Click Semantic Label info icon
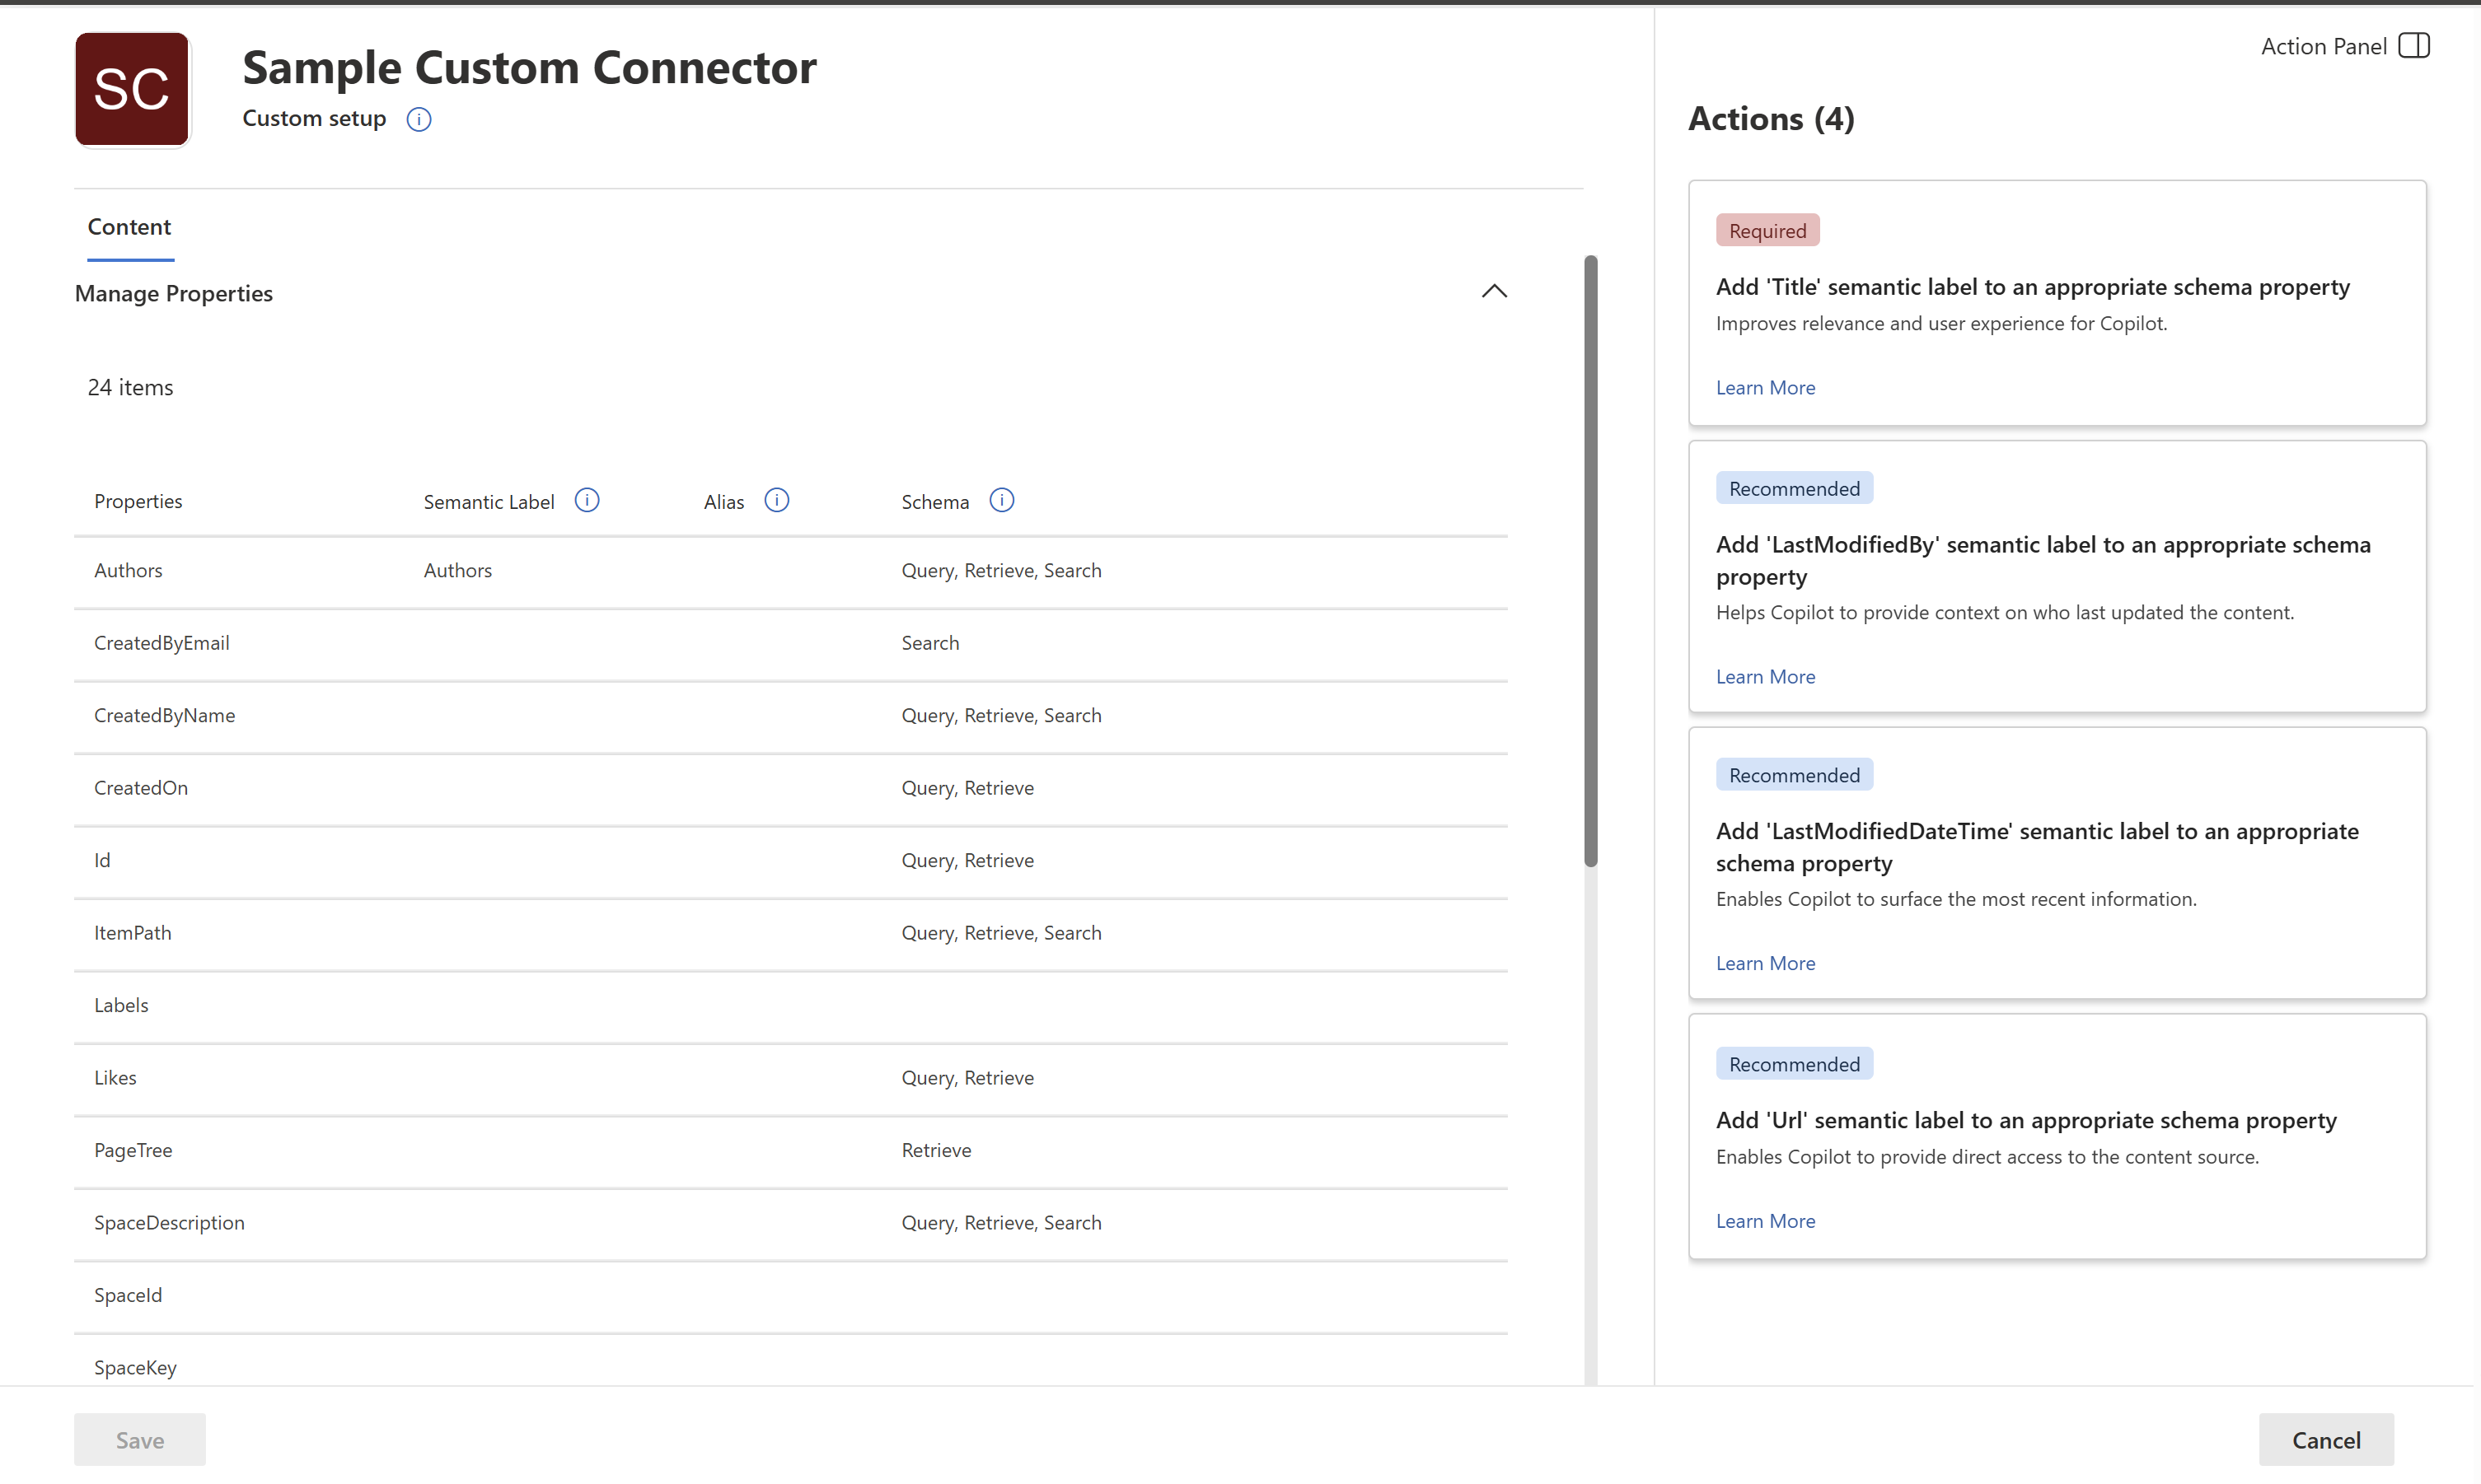The image size is (2481, 1484). pos(587,500)
